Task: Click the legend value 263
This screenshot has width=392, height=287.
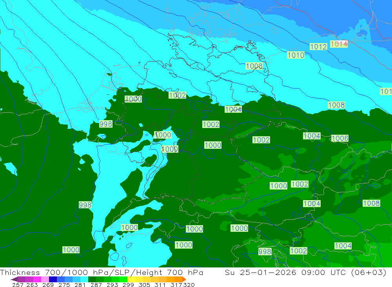Action: 32,285
